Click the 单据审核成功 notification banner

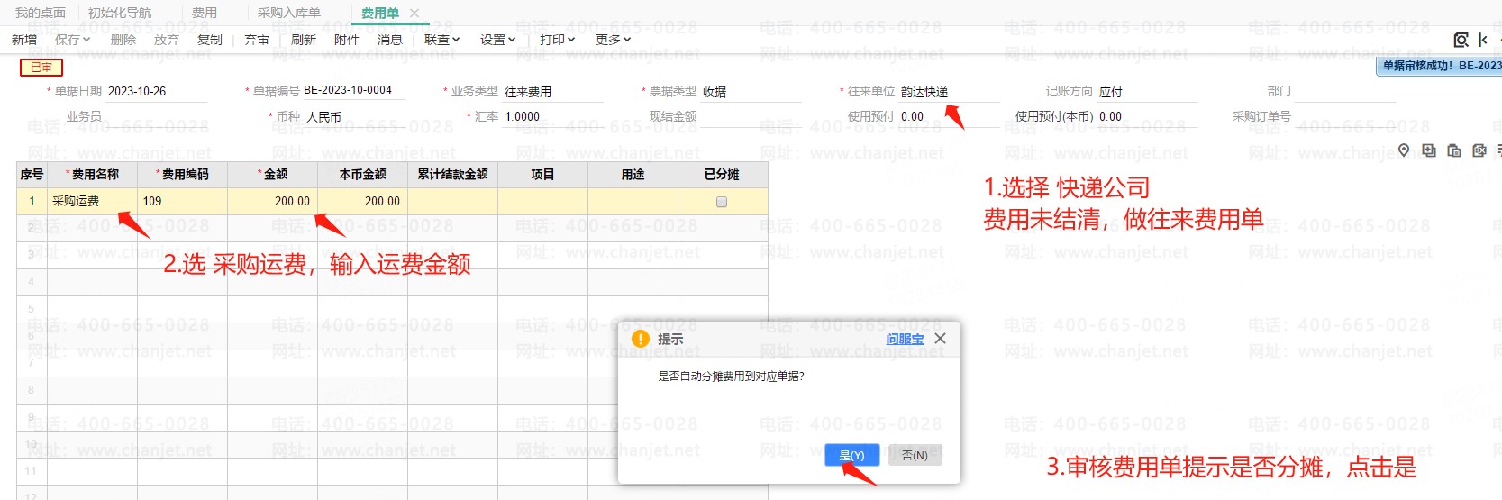pos(1439,66)
